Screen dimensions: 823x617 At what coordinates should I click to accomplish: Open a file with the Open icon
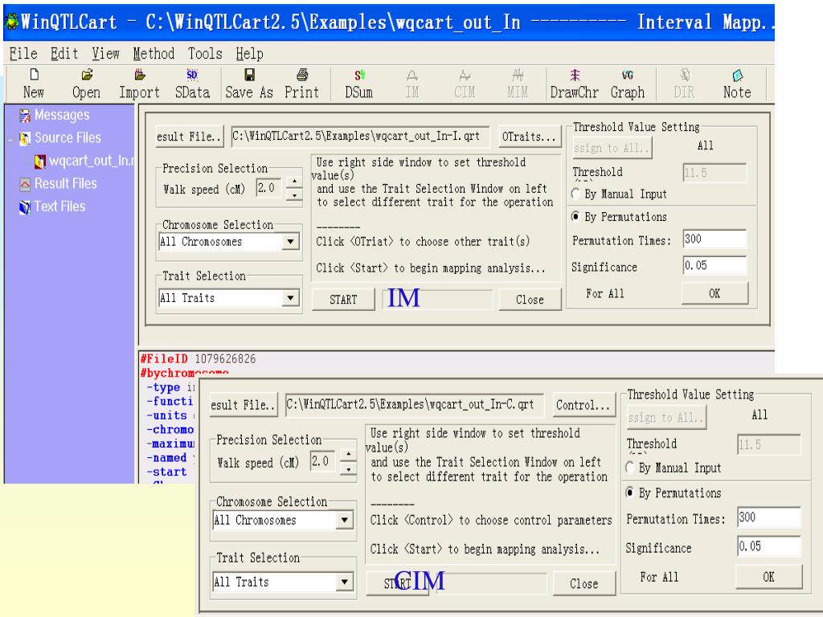pyautogui.click(x=87, y=84)
